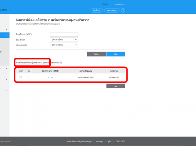Click the rounded logout button in header
Screen dimensions: 196x146
click(112, 10)
